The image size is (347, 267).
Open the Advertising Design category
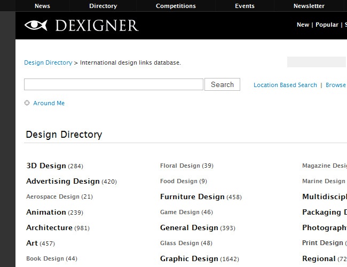[x=63, y=181]
